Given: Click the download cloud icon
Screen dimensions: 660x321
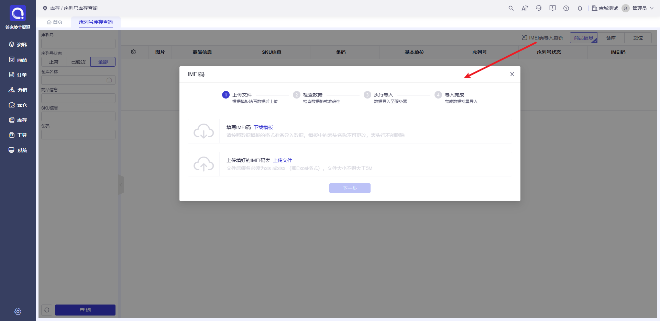Looking at the screenshot, I should coord(204,131).
